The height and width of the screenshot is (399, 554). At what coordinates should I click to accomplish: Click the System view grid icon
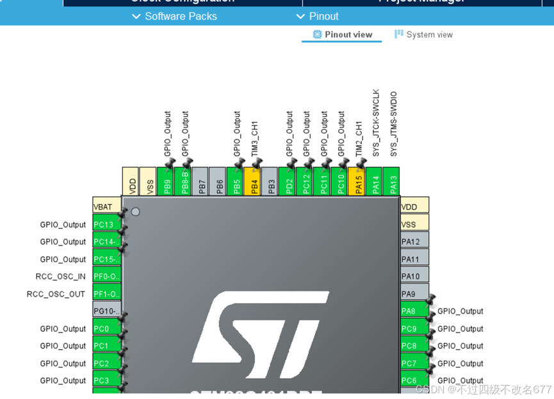point(398,34)
